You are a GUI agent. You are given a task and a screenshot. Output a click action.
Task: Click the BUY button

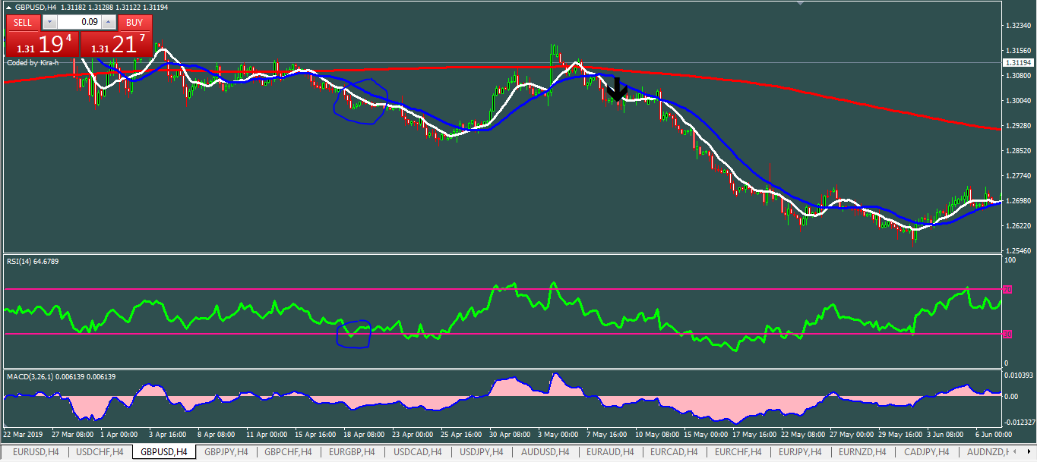(x=134, y=23)
